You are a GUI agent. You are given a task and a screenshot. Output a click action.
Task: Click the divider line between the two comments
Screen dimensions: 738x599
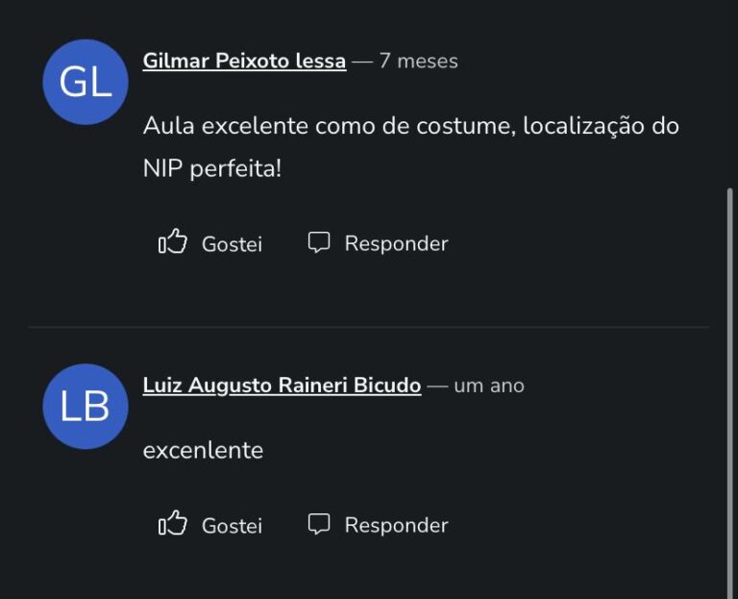point(369,327)
